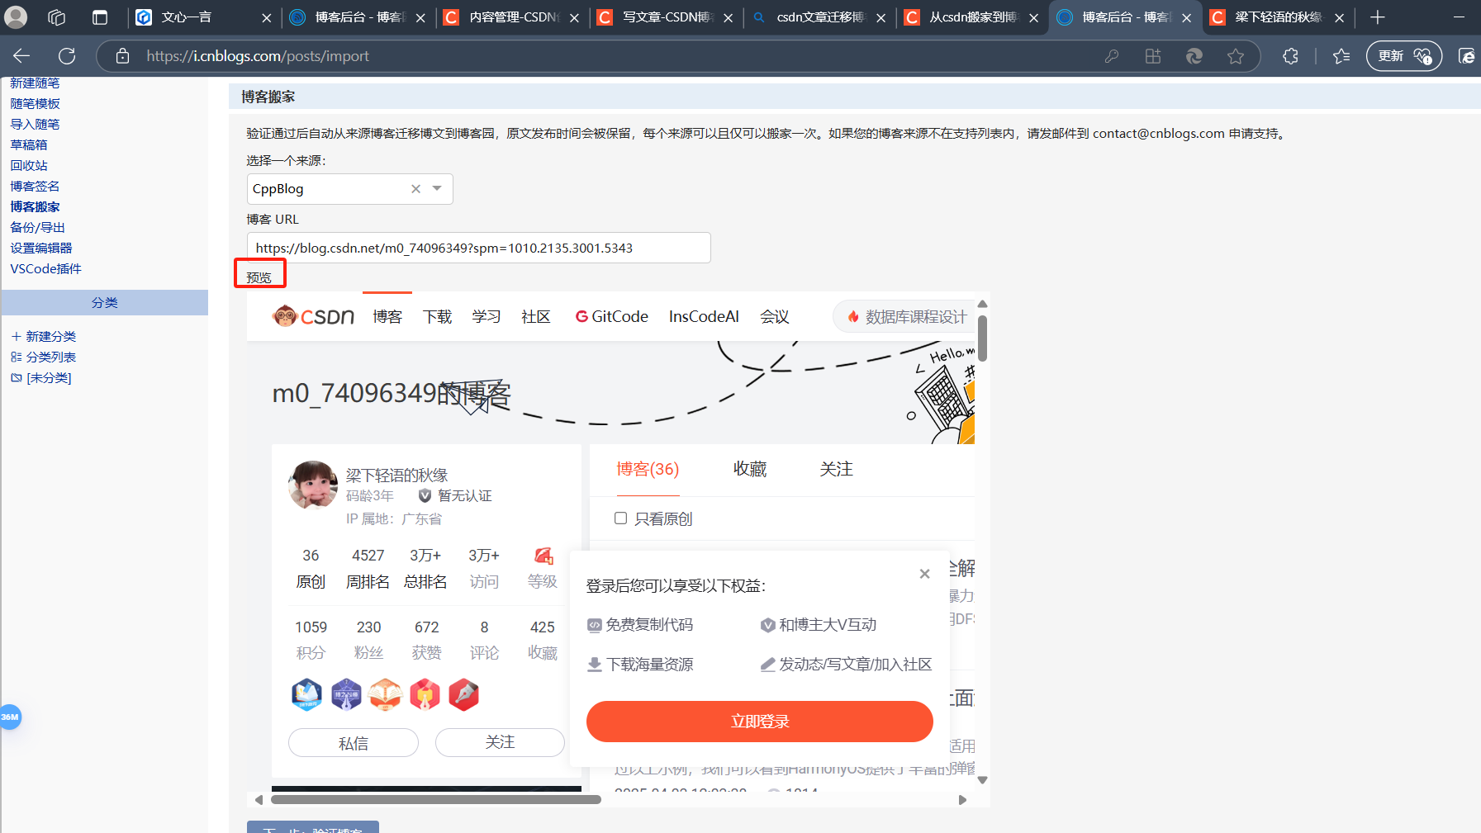Open the site info lock icon
The image size is (1481, 833).
pos(122,56)
